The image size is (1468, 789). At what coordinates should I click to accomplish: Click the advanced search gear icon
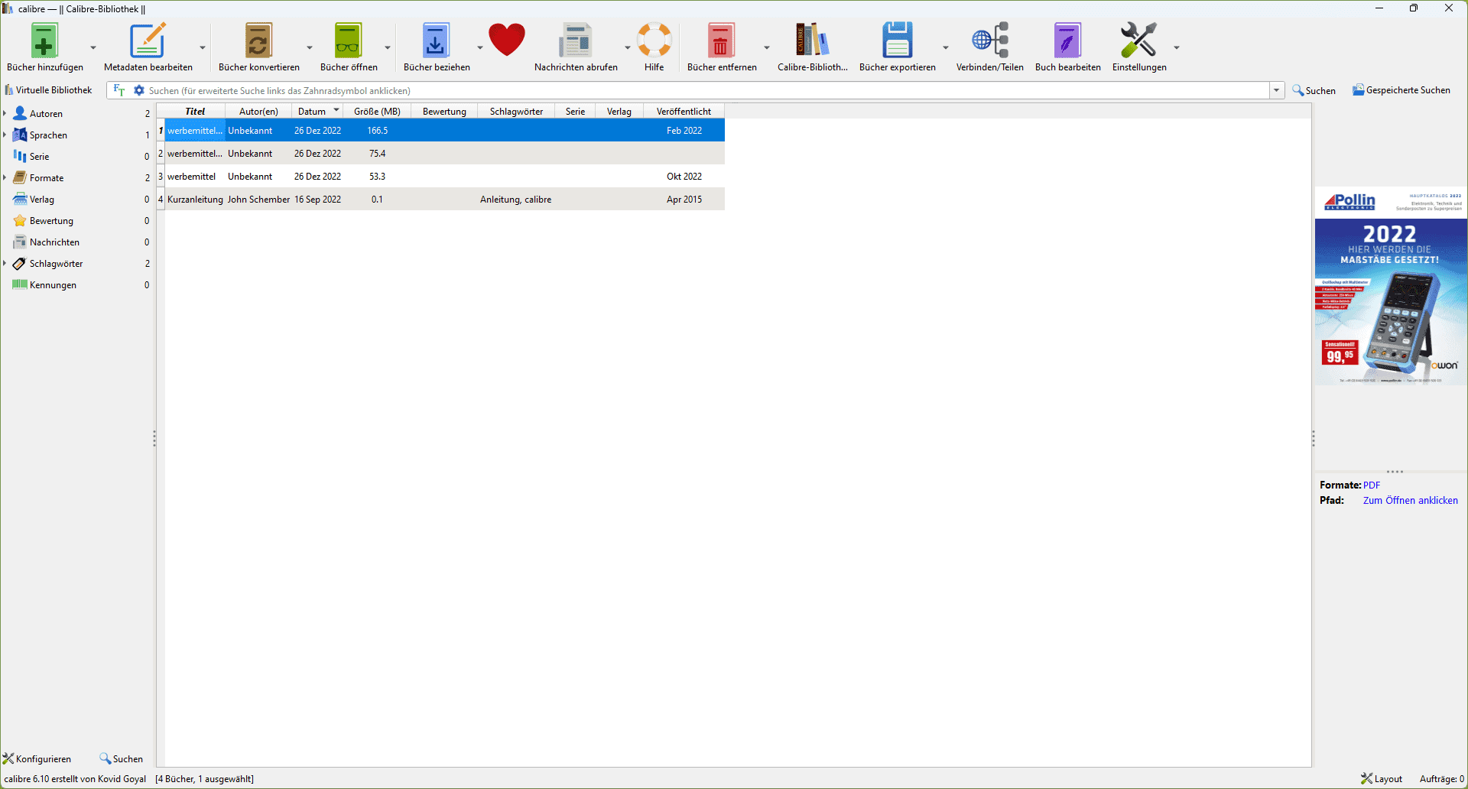(x=139, y=90)
